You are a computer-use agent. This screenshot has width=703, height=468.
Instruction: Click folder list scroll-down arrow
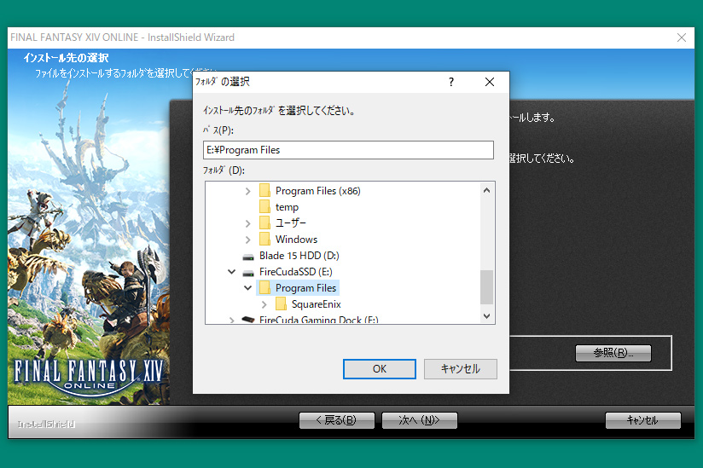(x=486, y=315)
